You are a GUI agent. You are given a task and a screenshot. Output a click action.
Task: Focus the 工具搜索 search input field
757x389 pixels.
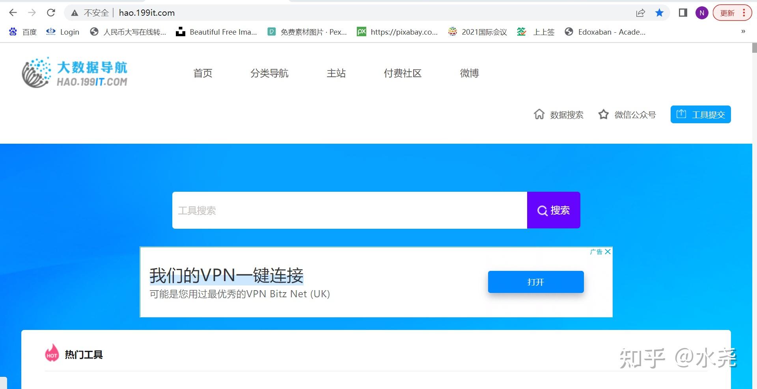click(350, 210)
